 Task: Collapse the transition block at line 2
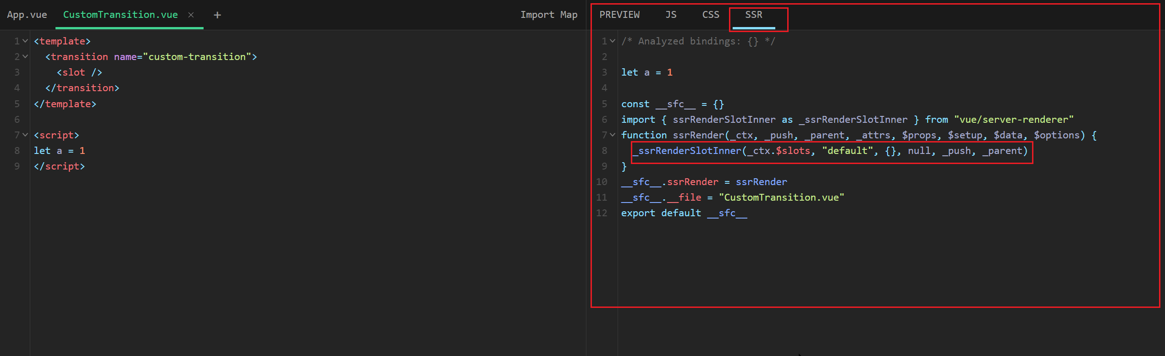pyautogui.click(x=26, y=57)
